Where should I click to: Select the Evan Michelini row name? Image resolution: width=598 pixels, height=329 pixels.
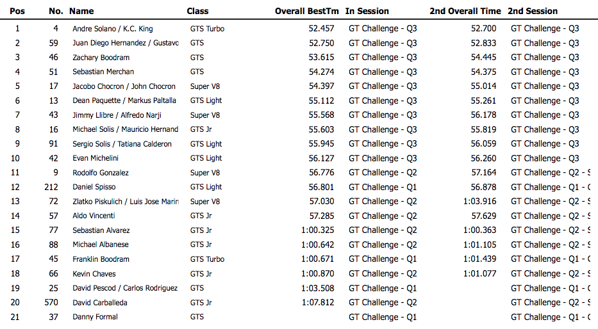coord(95,158)
